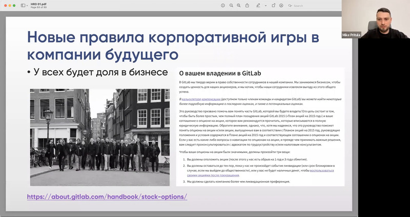Click the HRD 01.pdf document title
The height and width of the screenshot is (217, 410).
[38, 3]
